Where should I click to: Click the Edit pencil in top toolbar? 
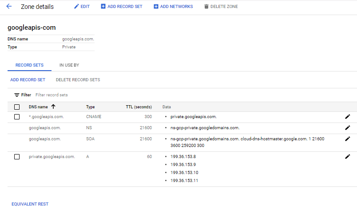pyautogui.click(x=76, y=7)
